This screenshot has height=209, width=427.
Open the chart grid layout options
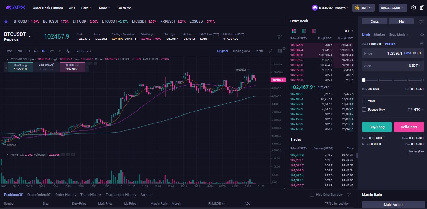click(279, 51)
